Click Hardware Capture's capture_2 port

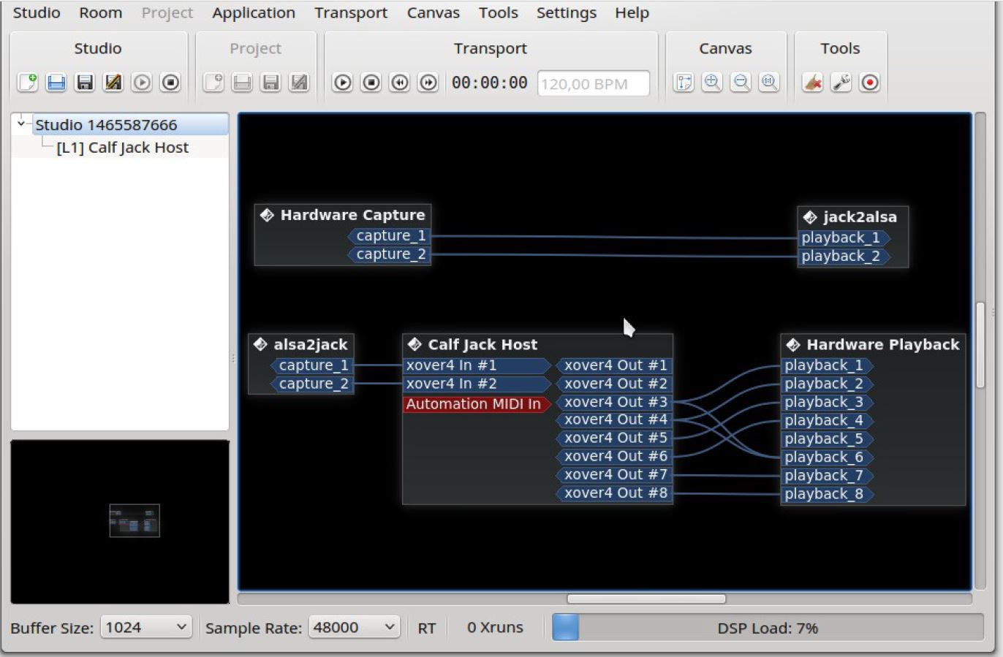point(389,254)
